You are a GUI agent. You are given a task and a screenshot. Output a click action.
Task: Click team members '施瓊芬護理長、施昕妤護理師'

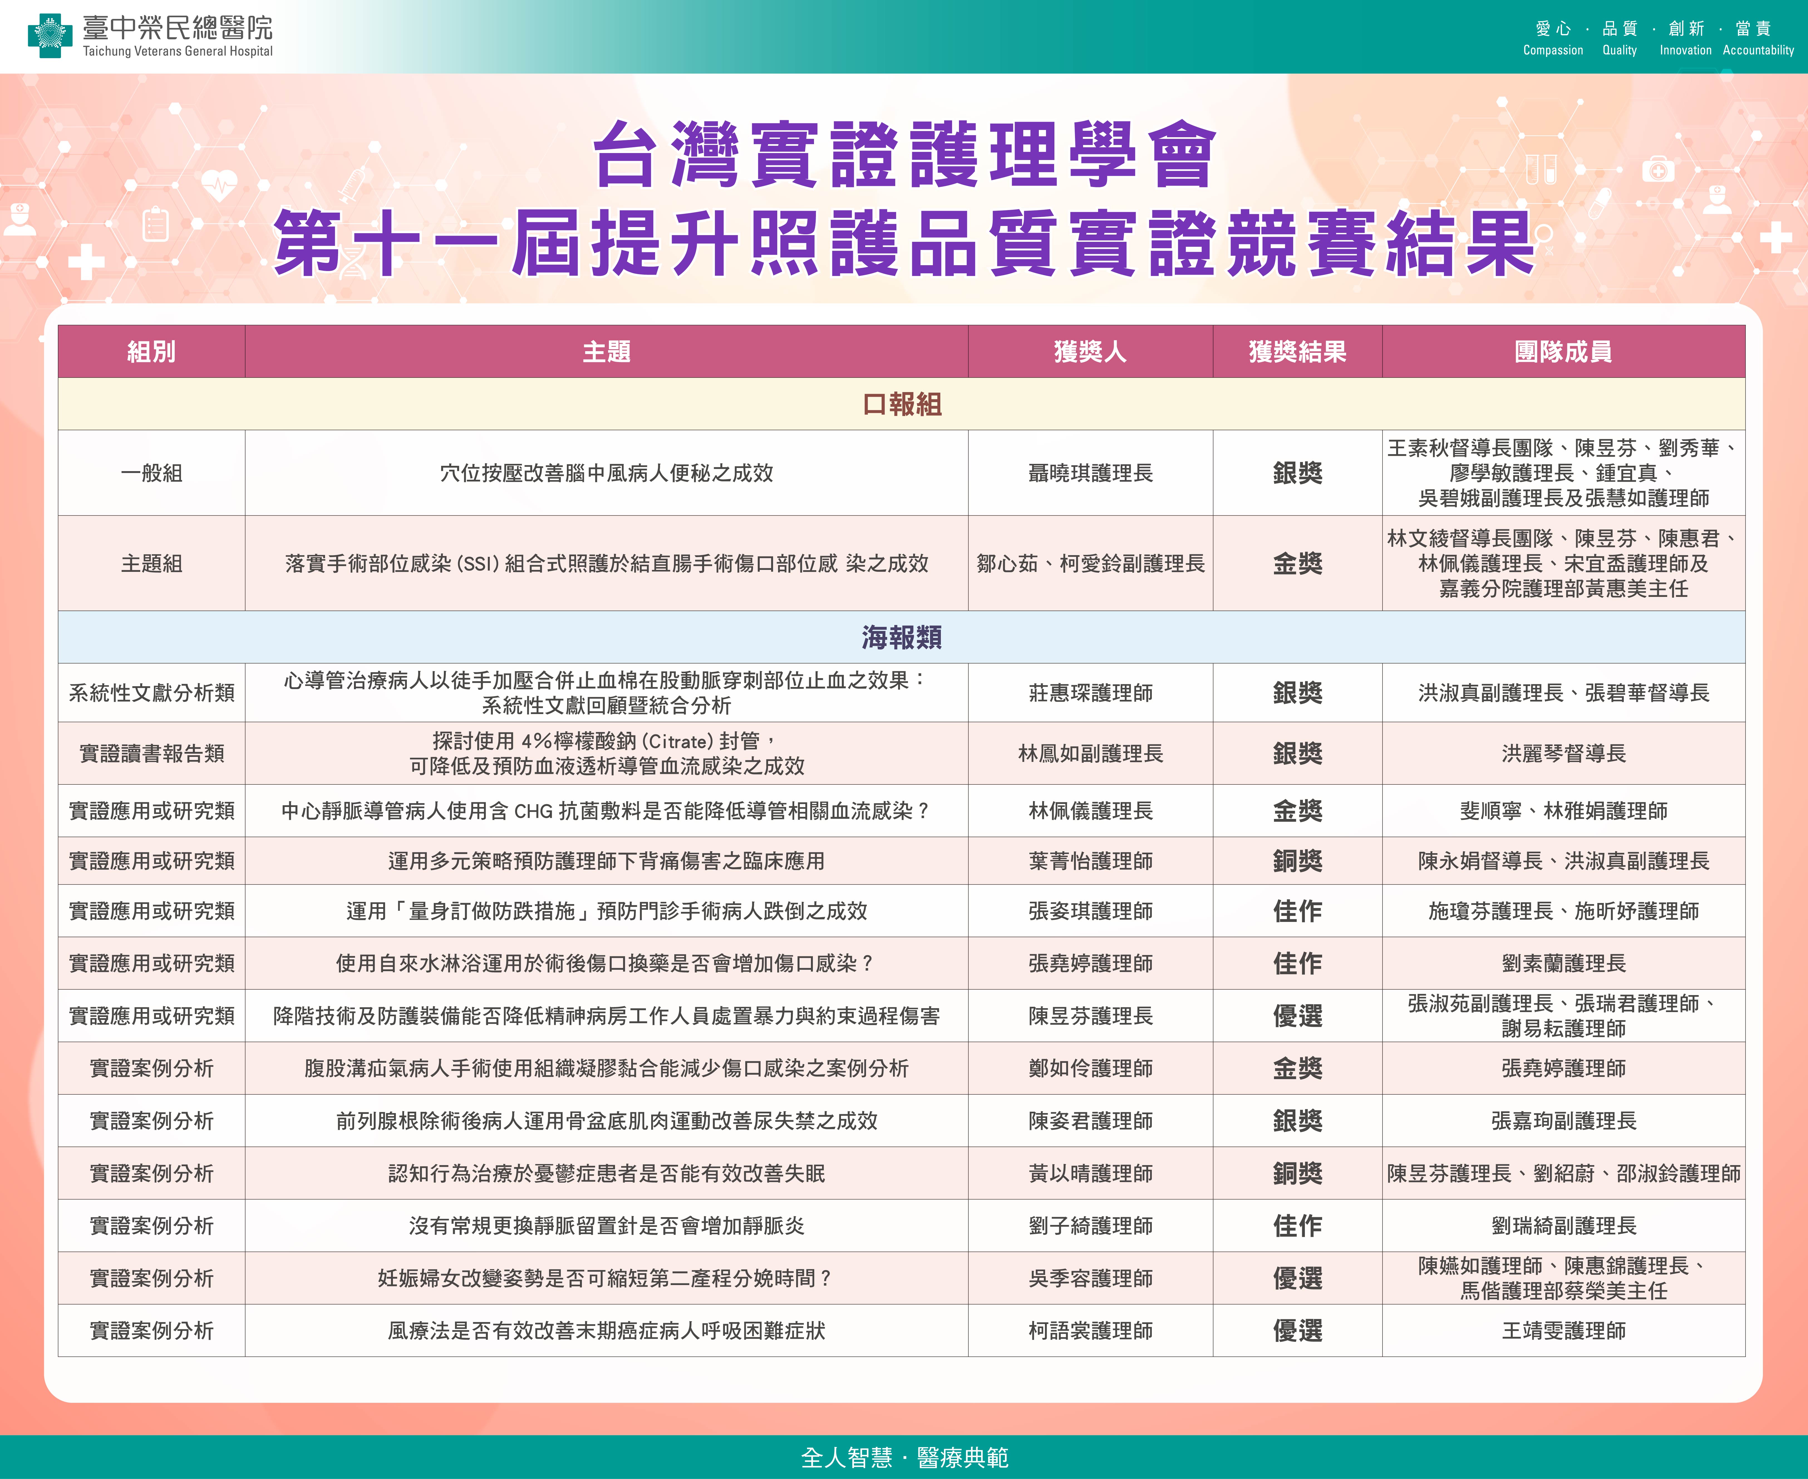coord(1563,911)
